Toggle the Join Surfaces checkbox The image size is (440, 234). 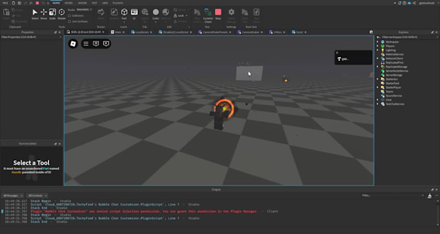[x=69, y=21]
